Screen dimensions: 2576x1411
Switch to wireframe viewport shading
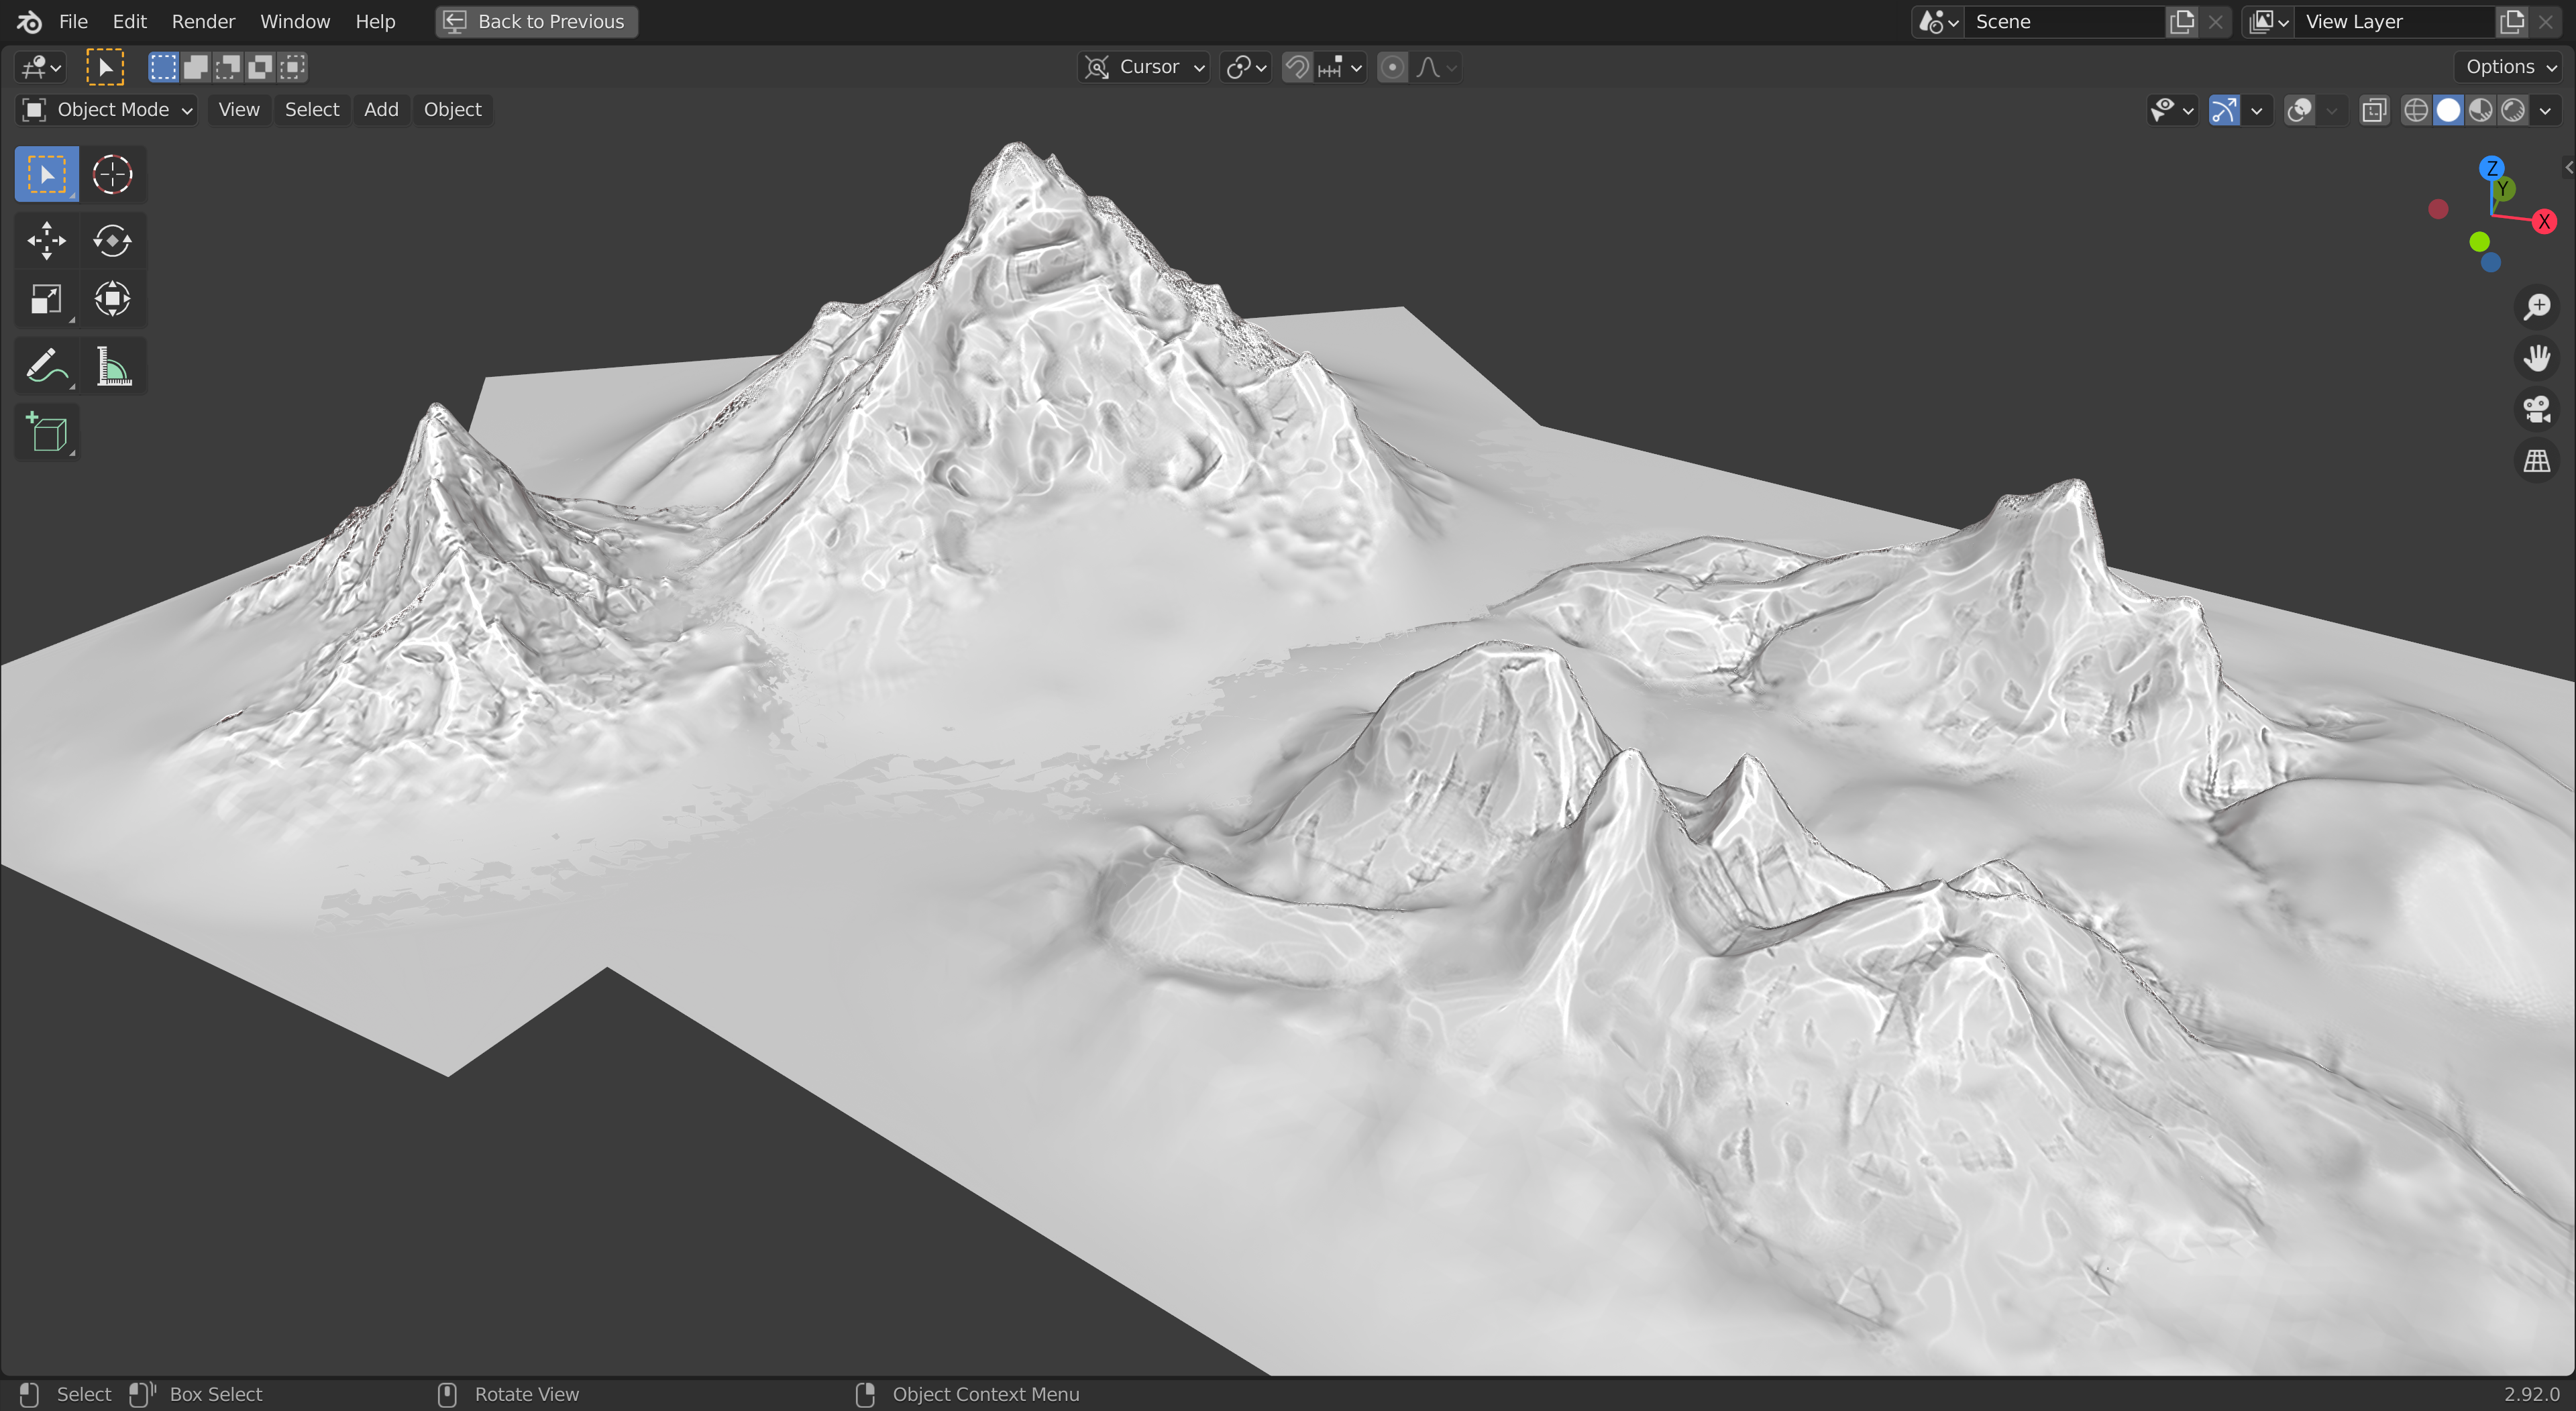point(2415,110)
